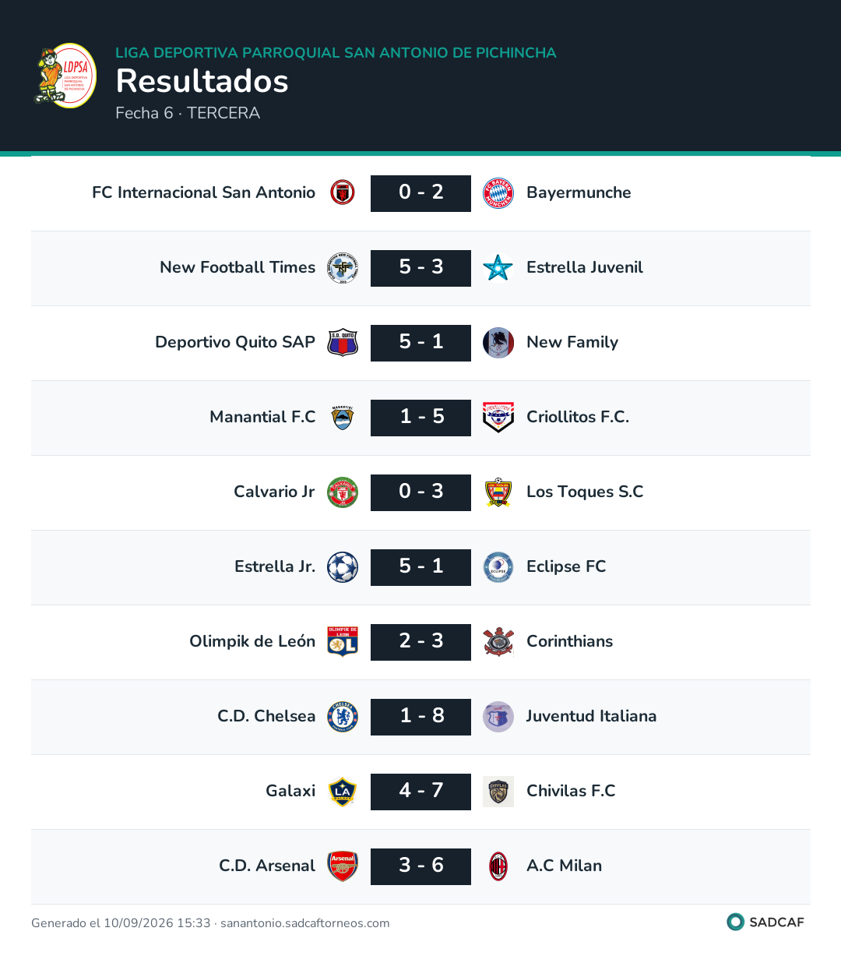Image resolution: width=841 pixels, height=963 pixels.
Task: Click the LDPSA league logo
Action: tap(65, 76)
